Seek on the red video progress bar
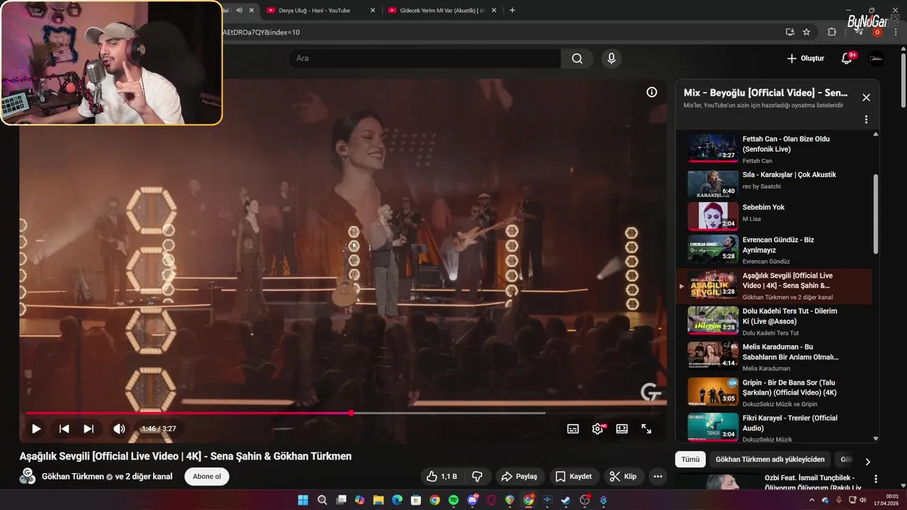 [344, 413]
